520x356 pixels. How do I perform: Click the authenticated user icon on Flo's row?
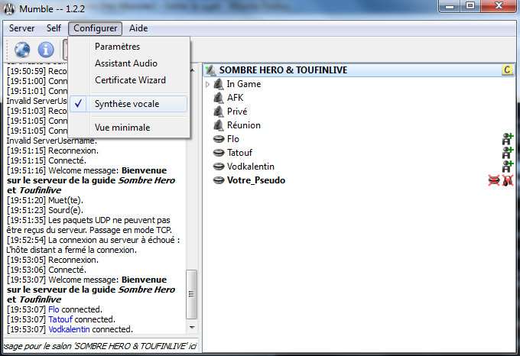(508, 139)
